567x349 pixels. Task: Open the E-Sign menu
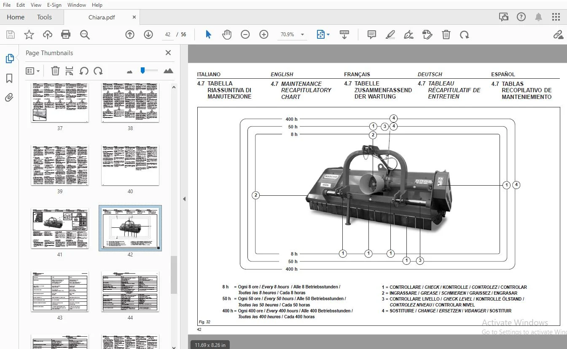54,5
